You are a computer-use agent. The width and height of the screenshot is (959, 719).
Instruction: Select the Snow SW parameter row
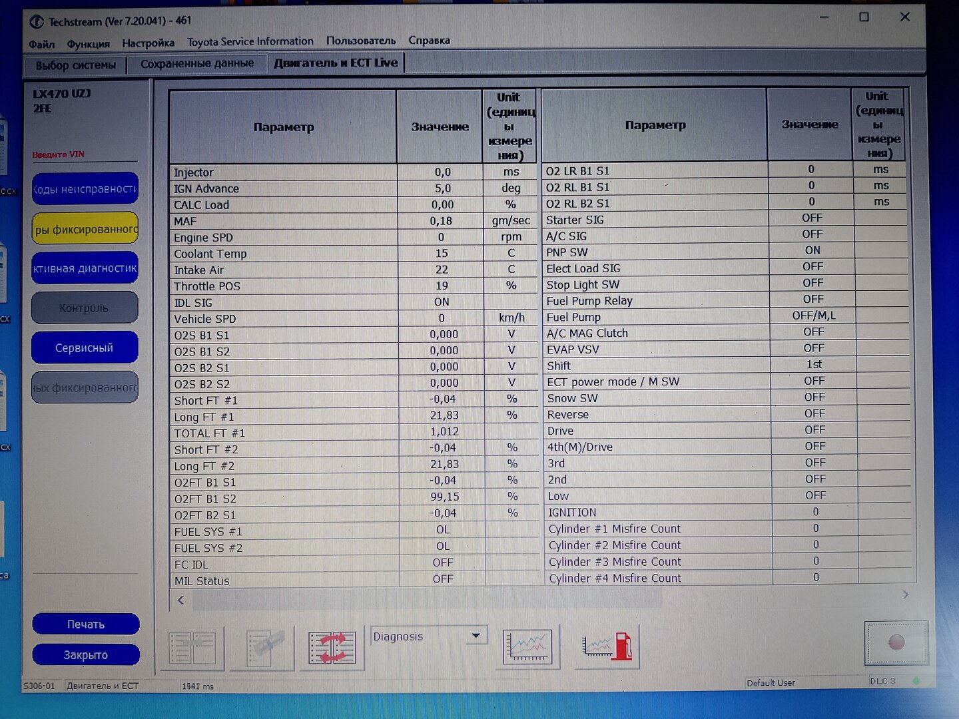point(726,398)
